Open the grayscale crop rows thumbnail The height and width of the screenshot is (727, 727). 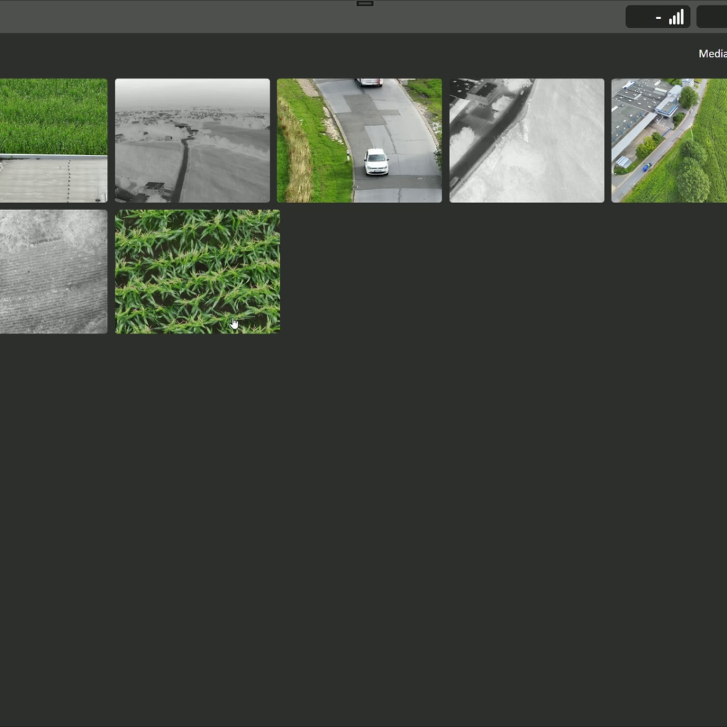[x=53, y=272]
